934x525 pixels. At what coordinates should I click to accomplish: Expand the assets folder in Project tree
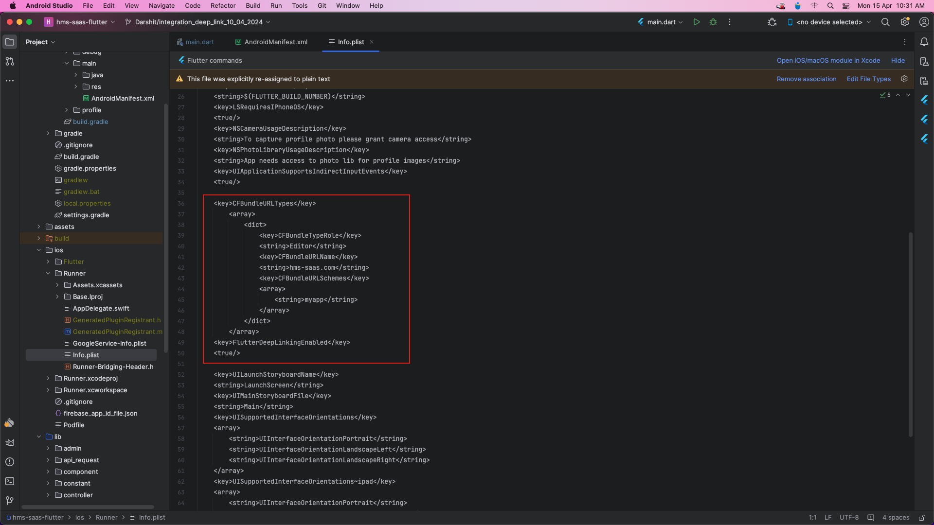pos(39,227)
